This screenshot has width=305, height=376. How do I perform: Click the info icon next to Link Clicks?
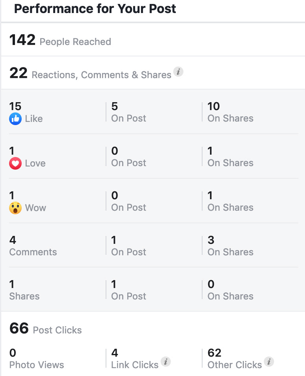166,361
